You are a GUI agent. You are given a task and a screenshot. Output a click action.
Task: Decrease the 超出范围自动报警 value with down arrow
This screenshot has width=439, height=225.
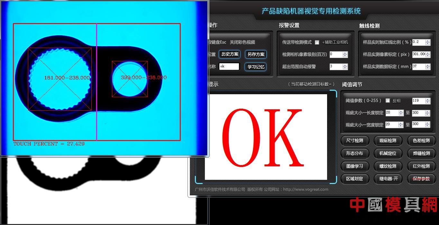point(345,68)
